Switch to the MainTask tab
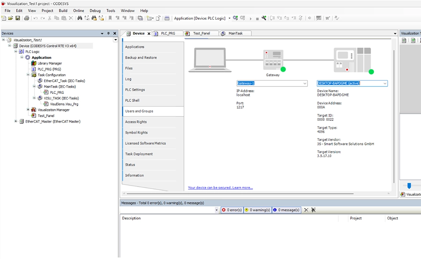421x259 pixels. (235, 33)
